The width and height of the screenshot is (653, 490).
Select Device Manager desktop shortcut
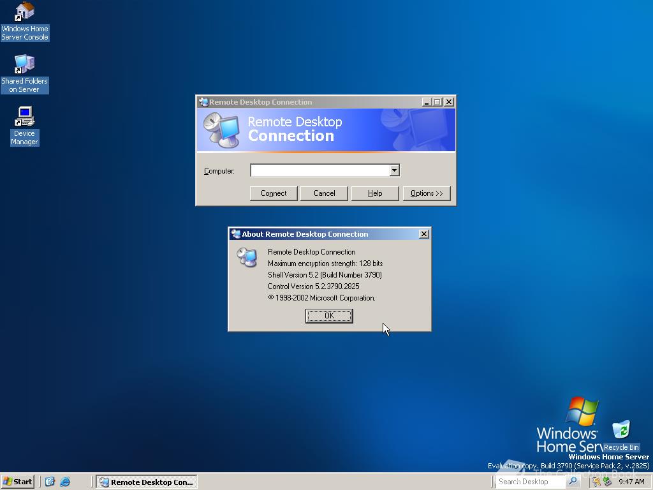[x=24, y=126]
